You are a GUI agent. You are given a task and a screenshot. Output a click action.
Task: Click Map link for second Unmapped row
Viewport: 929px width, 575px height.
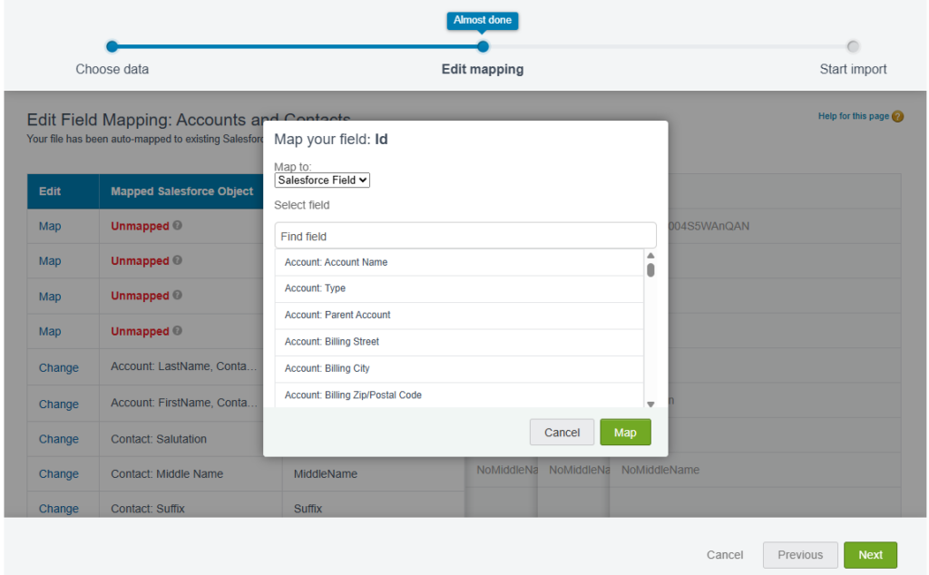50,261
